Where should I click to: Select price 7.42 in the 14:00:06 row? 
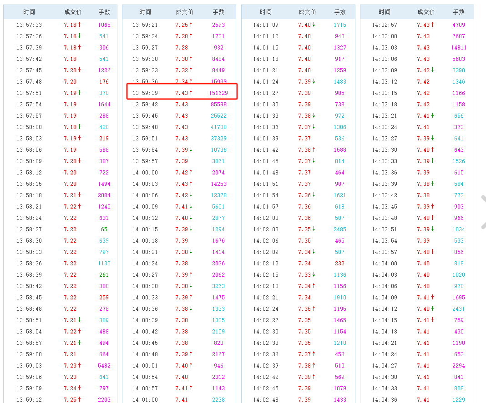click(x=182, y=195)
